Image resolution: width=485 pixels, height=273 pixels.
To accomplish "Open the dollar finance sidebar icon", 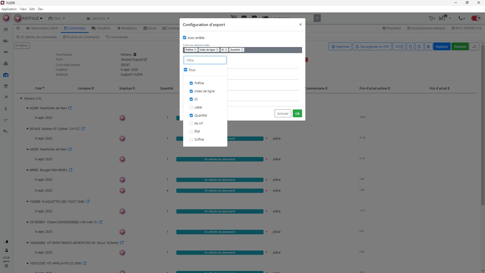I will coord(6,109).
